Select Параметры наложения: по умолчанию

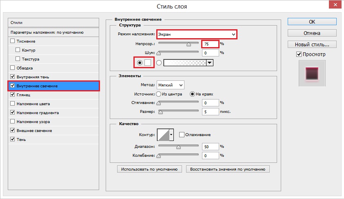click(x=53, y=32)
